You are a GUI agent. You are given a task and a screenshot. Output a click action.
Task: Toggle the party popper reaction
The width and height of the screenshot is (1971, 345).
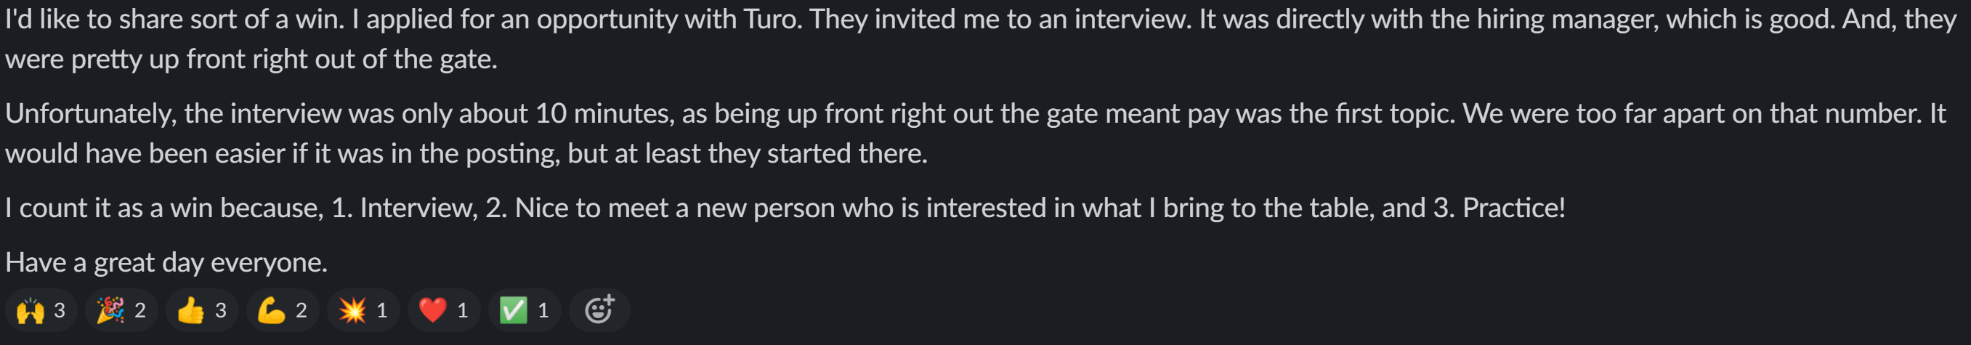121,310
